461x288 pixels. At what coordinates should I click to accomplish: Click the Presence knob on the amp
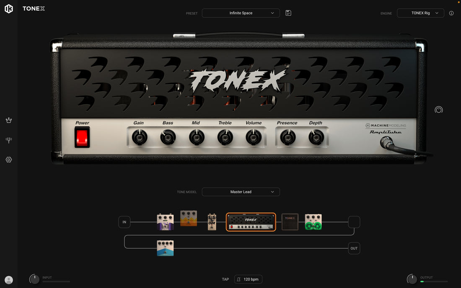coord(287,137)
